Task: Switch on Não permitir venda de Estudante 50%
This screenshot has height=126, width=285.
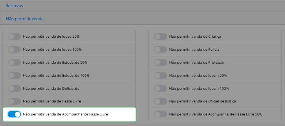Action: pos(14,63)
